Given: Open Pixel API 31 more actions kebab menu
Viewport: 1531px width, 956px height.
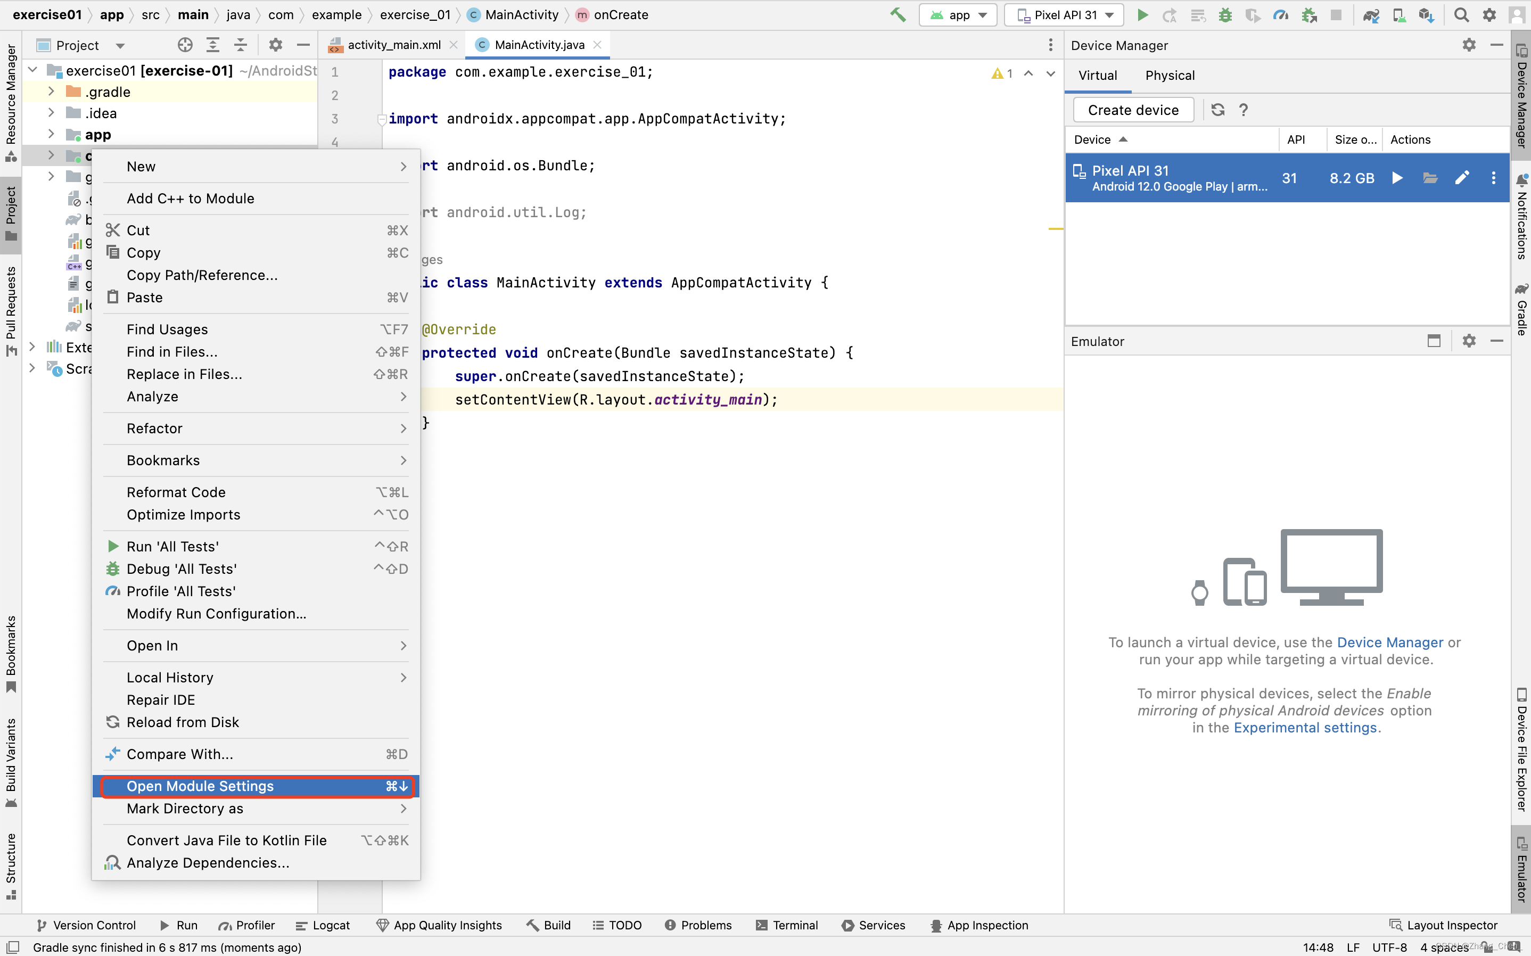Looking at the screenshot, I should tap(1493, 178).
